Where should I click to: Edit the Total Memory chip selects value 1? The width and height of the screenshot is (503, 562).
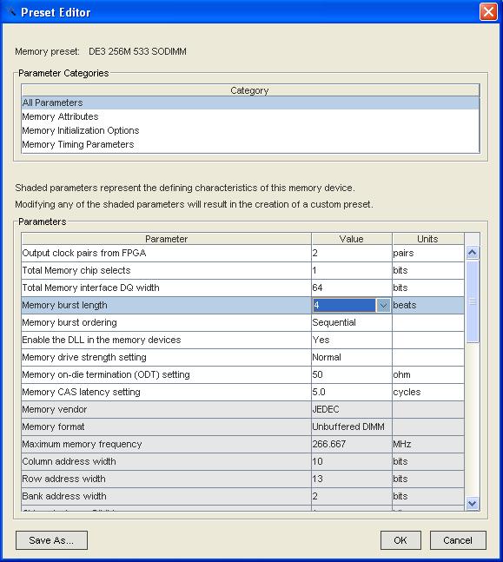(352, 271)
